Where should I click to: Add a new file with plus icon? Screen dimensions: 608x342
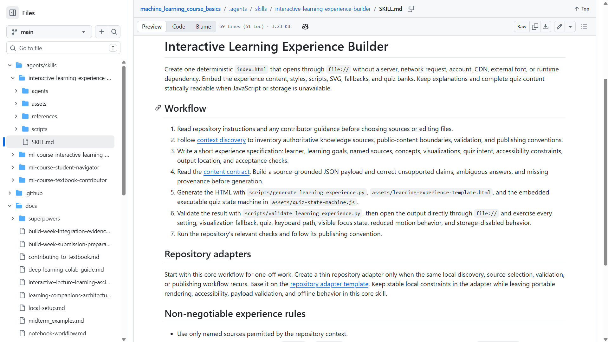point(101,32)
